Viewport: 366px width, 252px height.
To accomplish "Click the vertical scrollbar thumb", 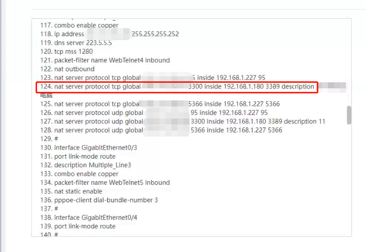I will [x=349, y=115].
